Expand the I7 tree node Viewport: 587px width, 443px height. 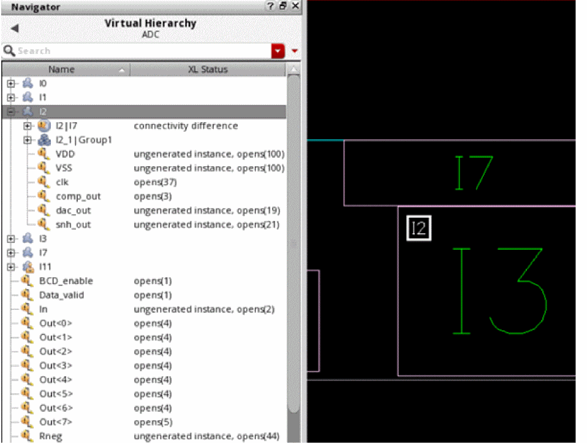click(11, 253)
